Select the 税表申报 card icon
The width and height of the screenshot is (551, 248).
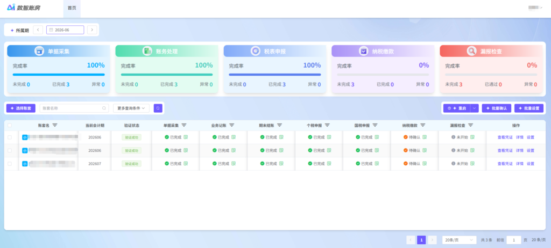click(x=256, y=51)
